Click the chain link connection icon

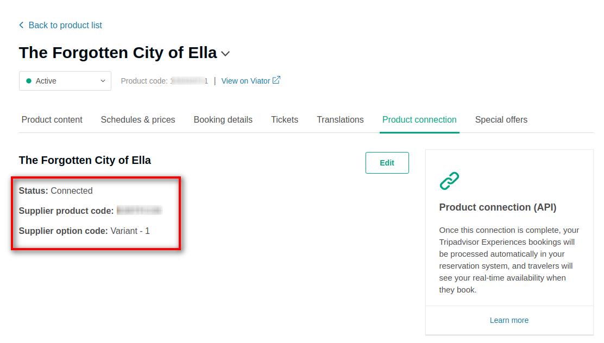449,181
